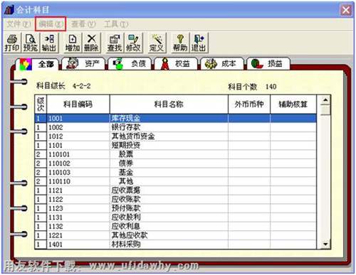Click the 辅助核算 column header
356x275 pixels.
(x=293, y=104)
